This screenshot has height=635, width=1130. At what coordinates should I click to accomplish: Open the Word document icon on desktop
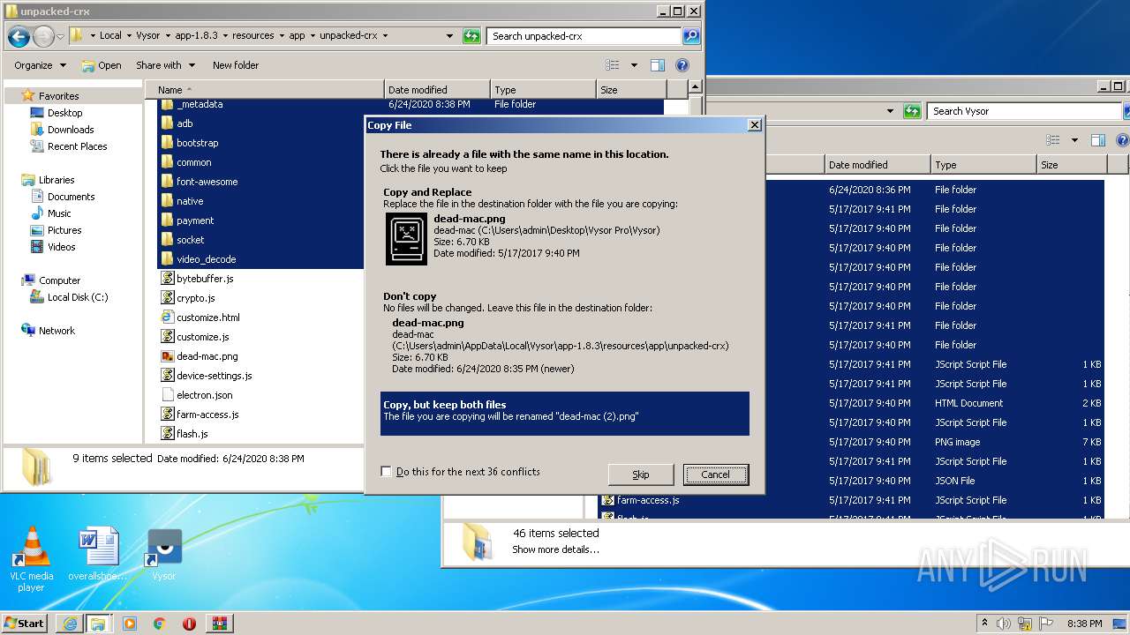click(x=97, y=556)
